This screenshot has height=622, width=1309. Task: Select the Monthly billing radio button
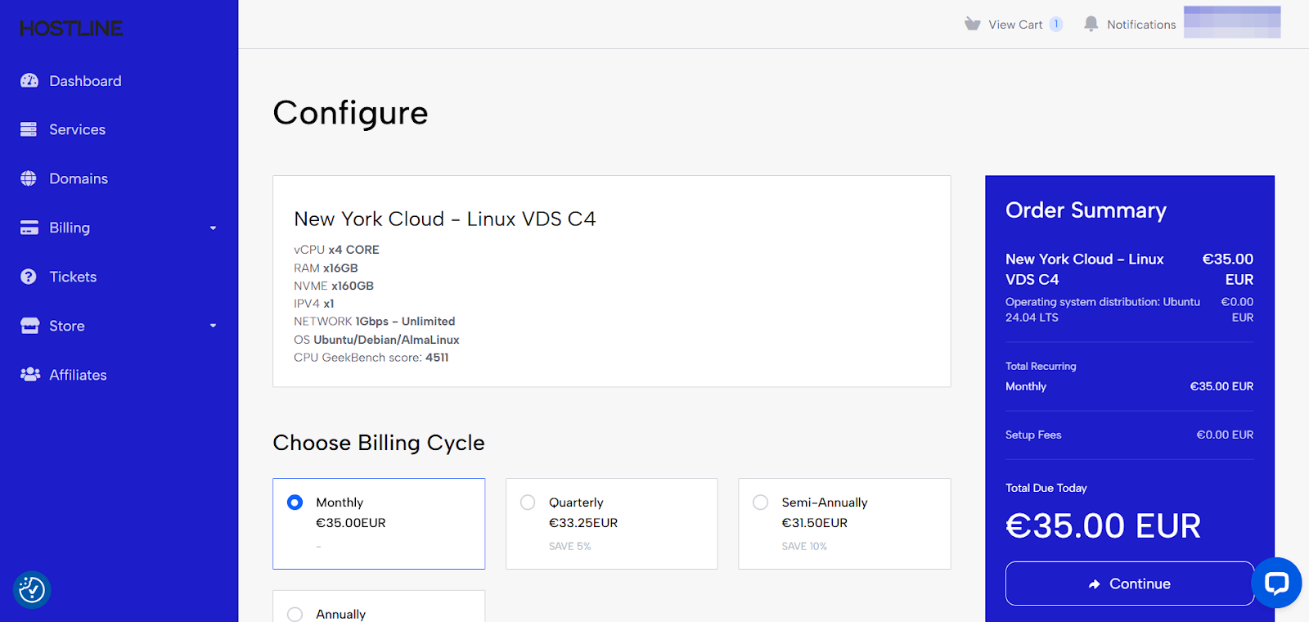coord(295,503)
